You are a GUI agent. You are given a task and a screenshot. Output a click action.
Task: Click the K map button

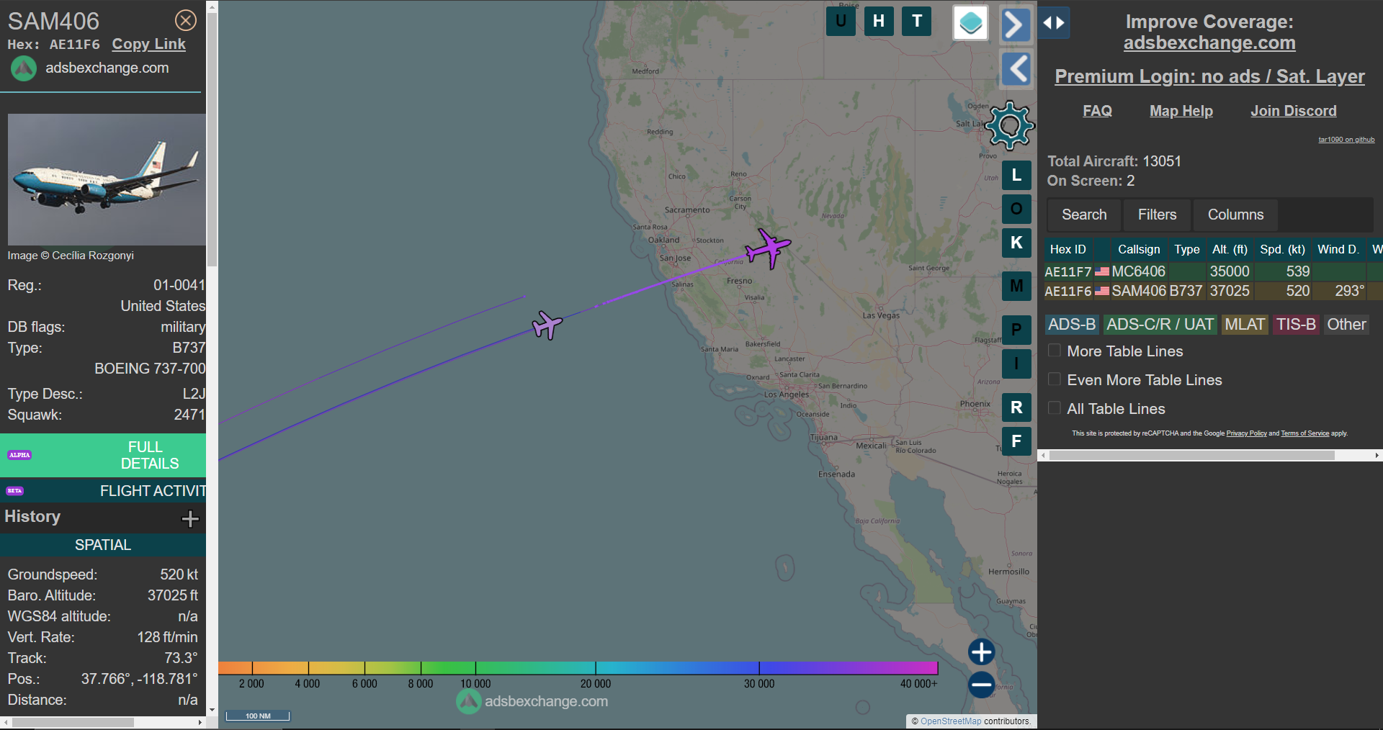pos(1016,243)
